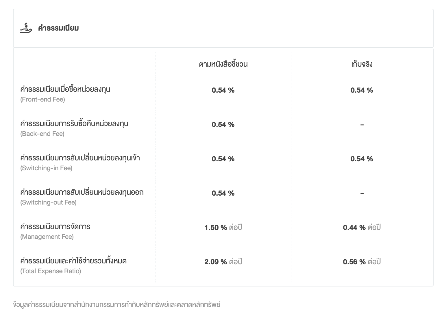
Task: Select the เก็บจริง column header
Action: pos(362,64)
